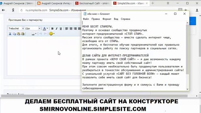Click the word собеседование in Notepad
Image resolution: width=201 pixels, height=113 pixels.
point(93,88)
